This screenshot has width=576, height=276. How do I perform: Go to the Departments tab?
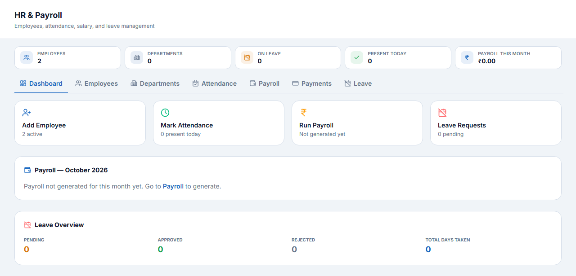(155, 83)
